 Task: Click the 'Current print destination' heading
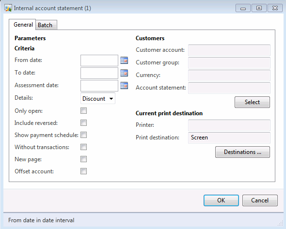coord(169,113)
